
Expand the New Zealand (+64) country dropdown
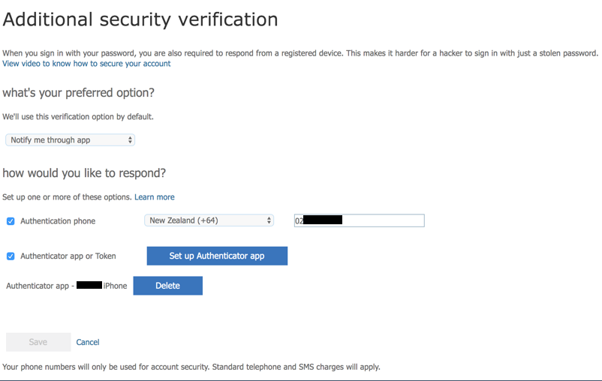point(209,220)
